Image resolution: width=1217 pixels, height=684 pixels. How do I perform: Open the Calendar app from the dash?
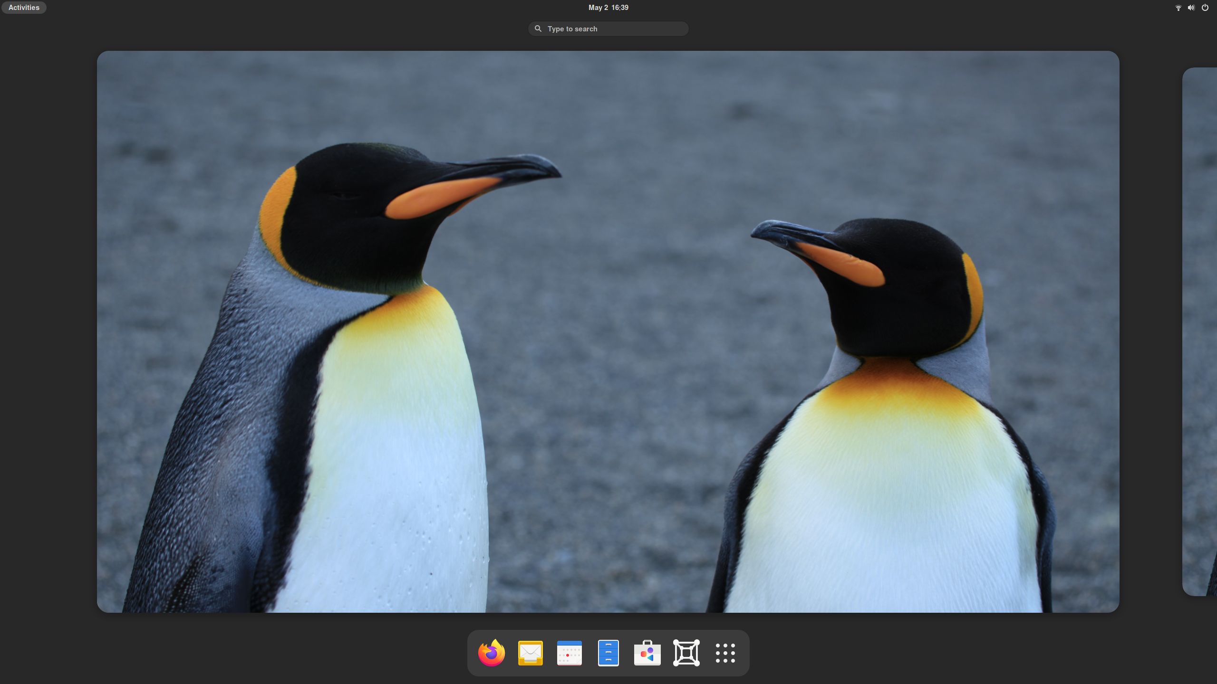click(x=569, y=653)
